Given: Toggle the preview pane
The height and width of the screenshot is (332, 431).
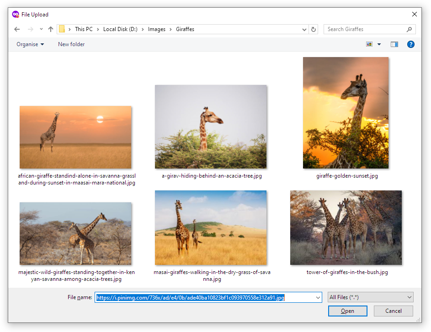Looking at the screenshot, I should tap(394, 44).
